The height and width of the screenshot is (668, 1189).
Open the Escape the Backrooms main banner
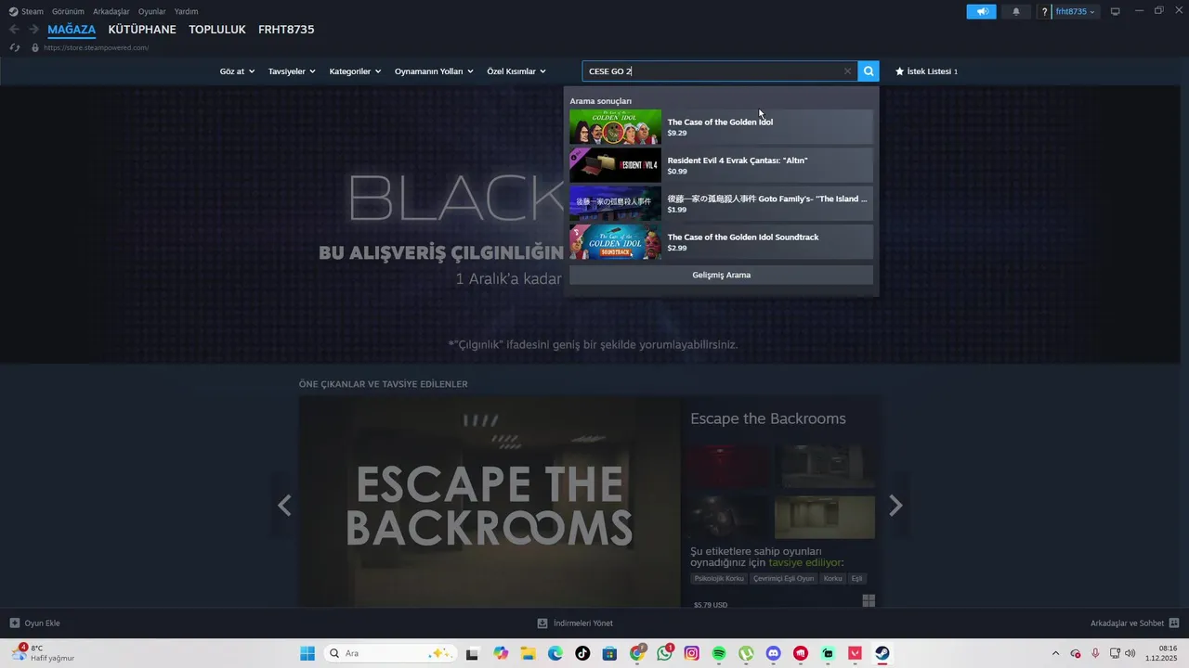tap(490, 503)
